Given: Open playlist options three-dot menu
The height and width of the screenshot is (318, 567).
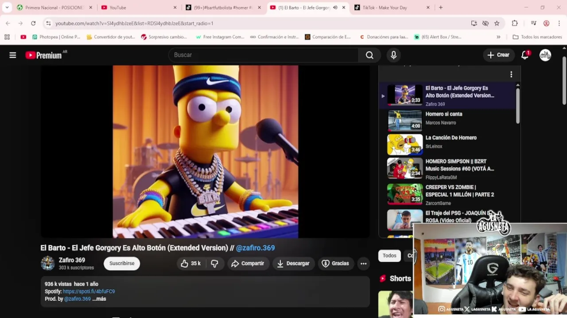Looking at the screenshot, I should click(x=511, y=74).
